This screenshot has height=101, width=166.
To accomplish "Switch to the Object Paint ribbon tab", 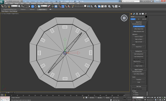I will pos(42,9).
